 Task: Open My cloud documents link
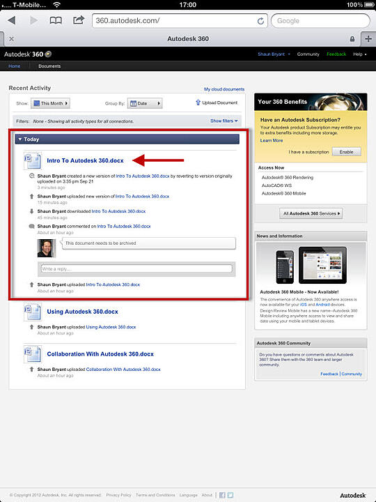coord(224,89)
